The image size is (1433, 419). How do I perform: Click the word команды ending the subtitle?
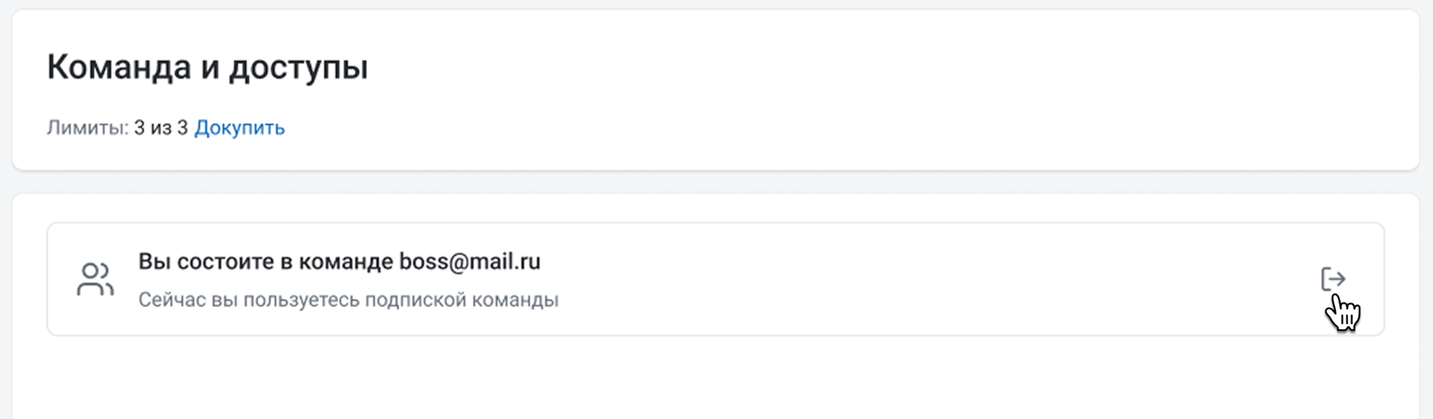[515, 300]
